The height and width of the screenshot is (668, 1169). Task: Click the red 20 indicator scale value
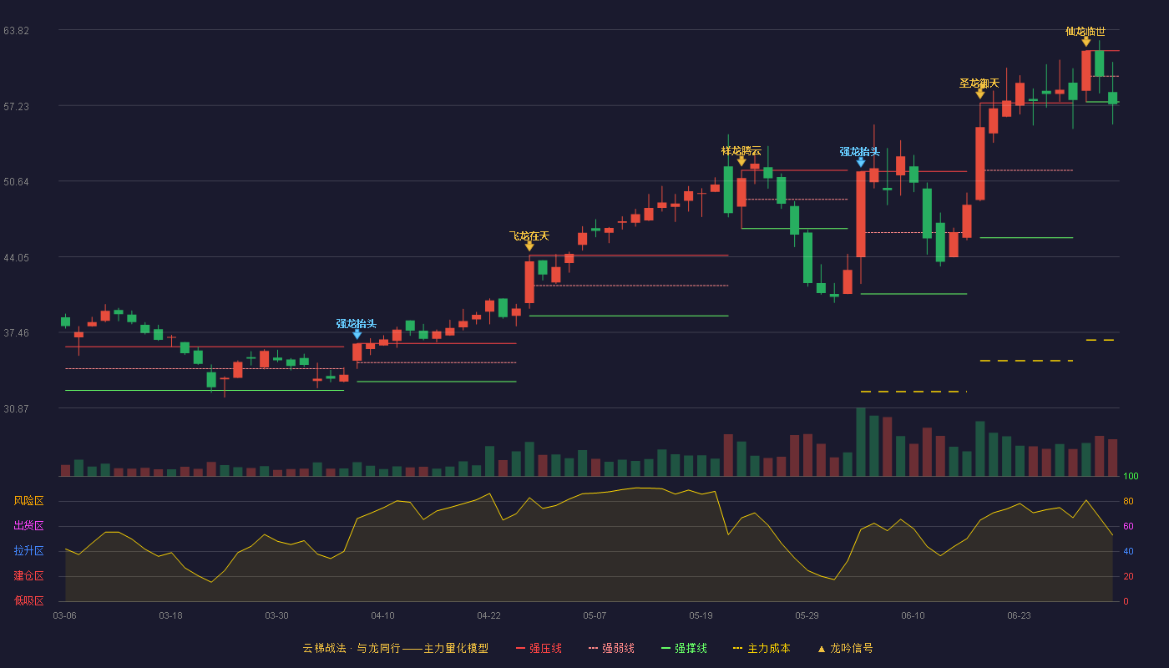click(x=1128, y=576)
